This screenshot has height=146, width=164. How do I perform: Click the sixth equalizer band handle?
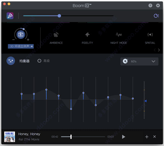pyautogui.click(x=83, y=93)
